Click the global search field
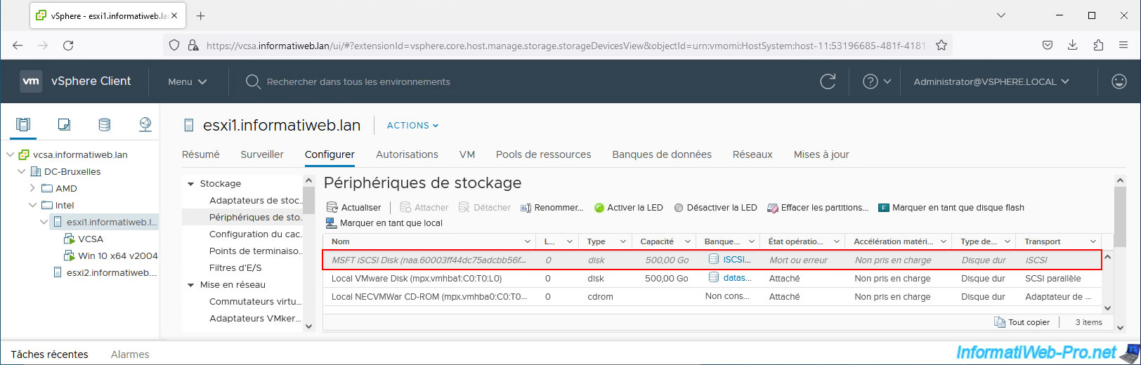 (358, 81)
